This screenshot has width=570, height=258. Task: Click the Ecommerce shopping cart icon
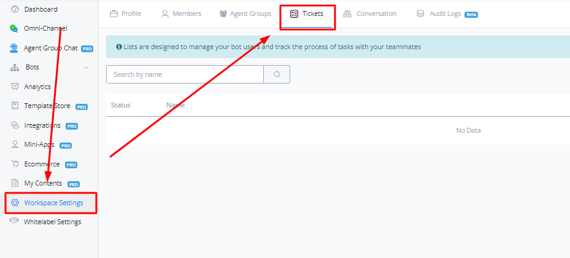point(15,164)
